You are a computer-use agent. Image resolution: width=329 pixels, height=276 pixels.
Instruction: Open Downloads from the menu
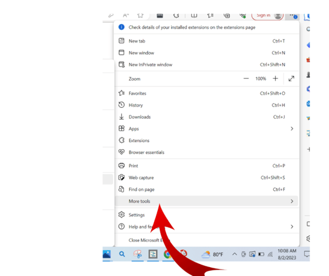coord(207,117)
